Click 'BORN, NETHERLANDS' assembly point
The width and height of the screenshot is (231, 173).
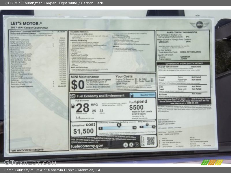(x=190, y=52)
